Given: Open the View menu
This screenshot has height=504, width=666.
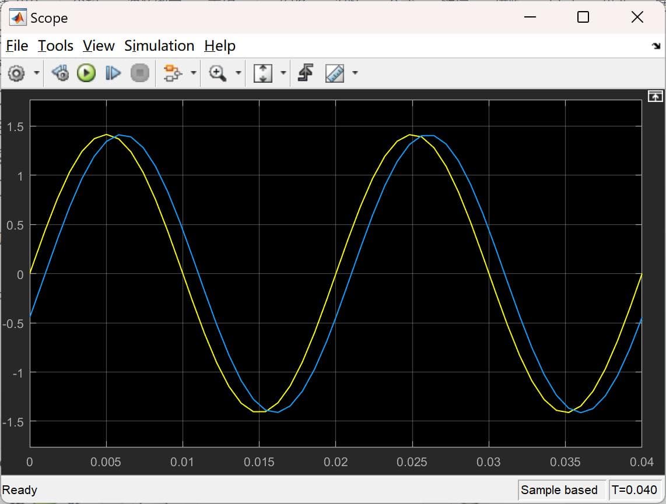Looking at the screenshot, I should 99,46.
